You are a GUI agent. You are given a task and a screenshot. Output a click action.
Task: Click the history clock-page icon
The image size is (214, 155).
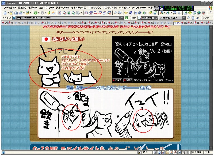tap(78, 13)
